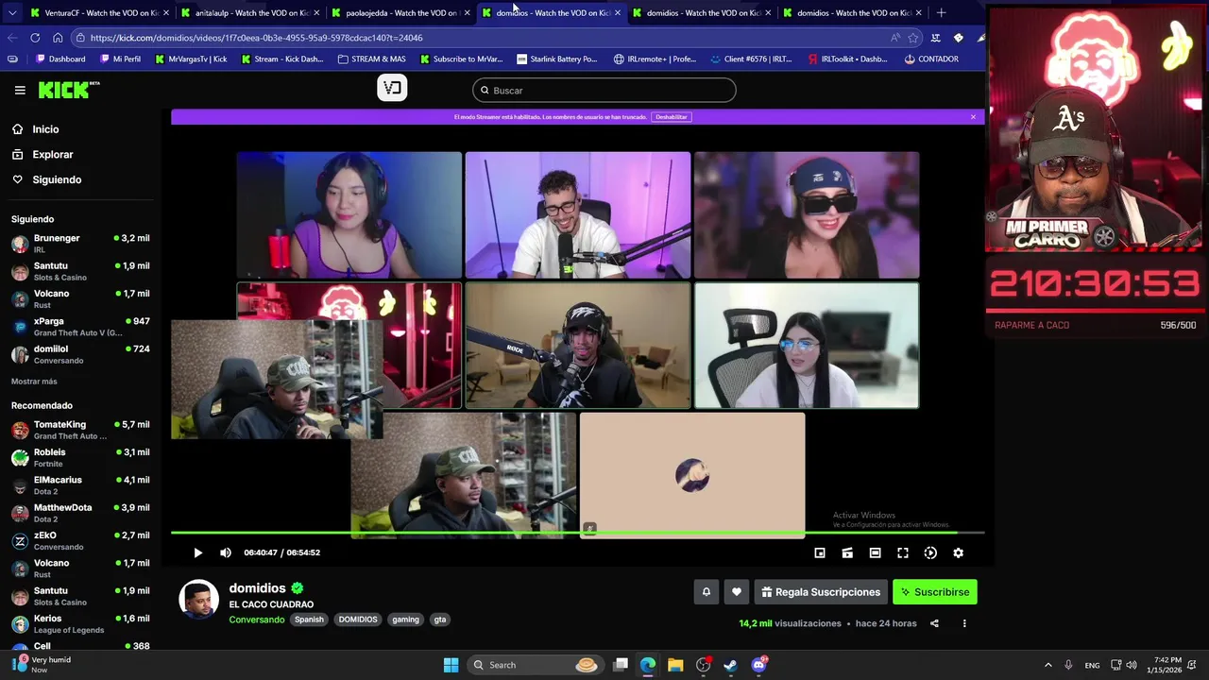Open Brunenger channel in sidebar
This screenshot has width=1209, height=680.
point(80,244)
